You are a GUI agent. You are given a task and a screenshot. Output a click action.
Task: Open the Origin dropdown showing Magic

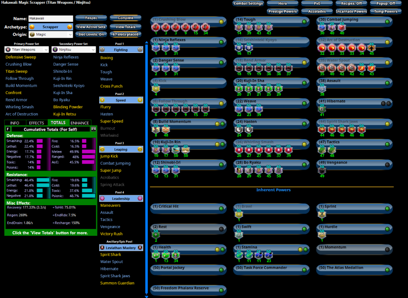coord(50,35)
